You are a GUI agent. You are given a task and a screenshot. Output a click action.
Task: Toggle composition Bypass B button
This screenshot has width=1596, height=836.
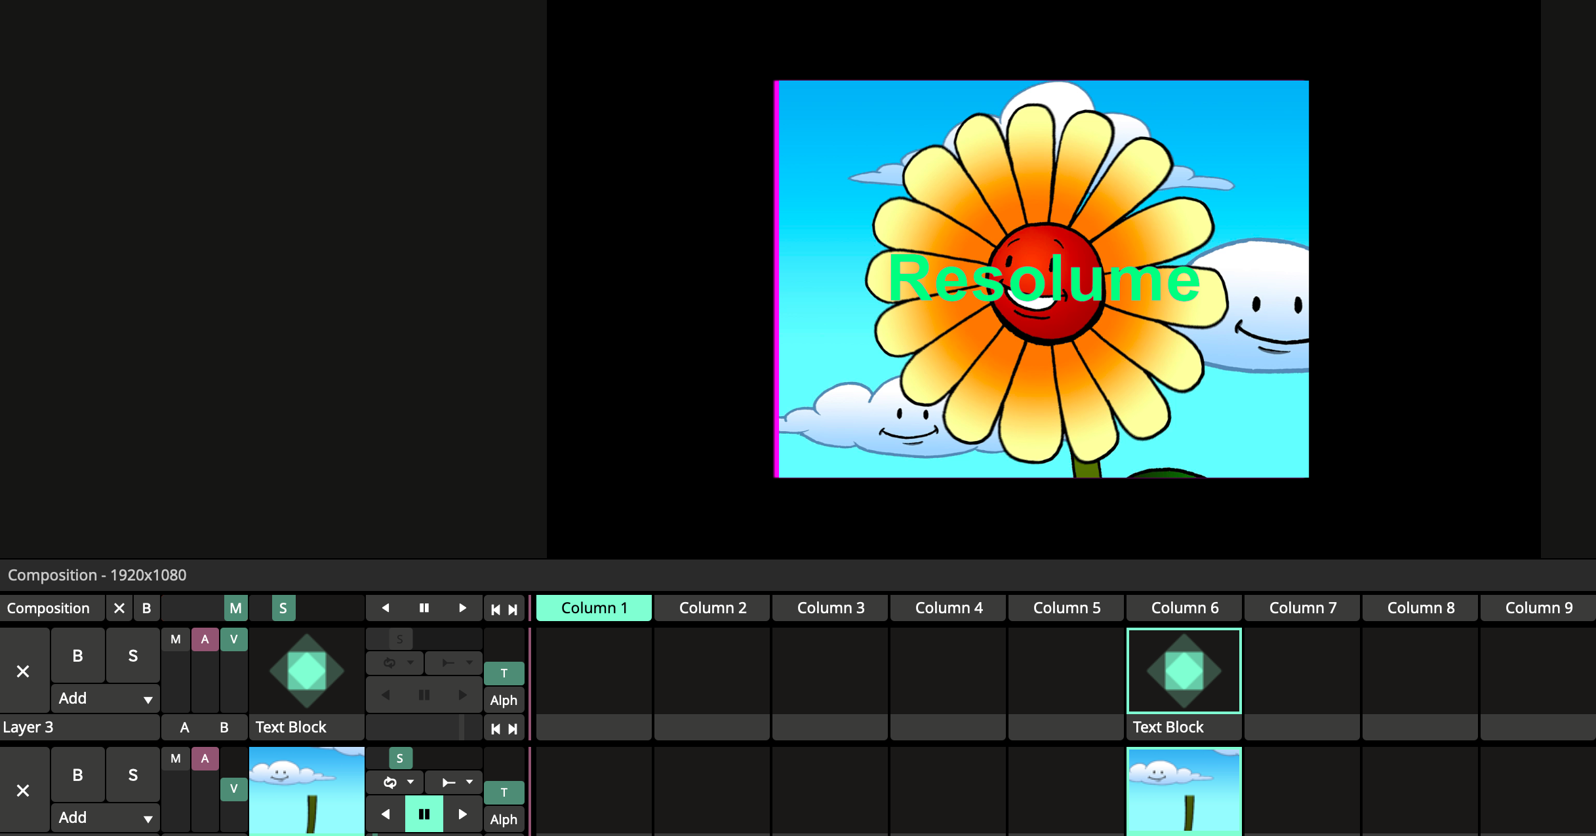[x=147, y=608]
